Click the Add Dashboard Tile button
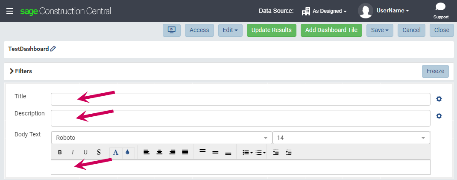Viewport: 457px width, 180px height. (x=331, y=30)
